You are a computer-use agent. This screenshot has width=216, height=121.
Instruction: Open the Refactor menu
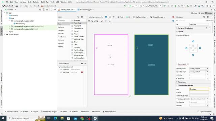click(36, 2)
